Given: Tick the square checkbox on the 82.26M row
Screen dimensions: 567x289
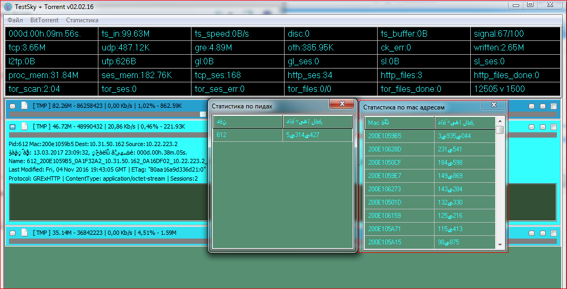Looking at the screenshot, I should tap(554, 106).
